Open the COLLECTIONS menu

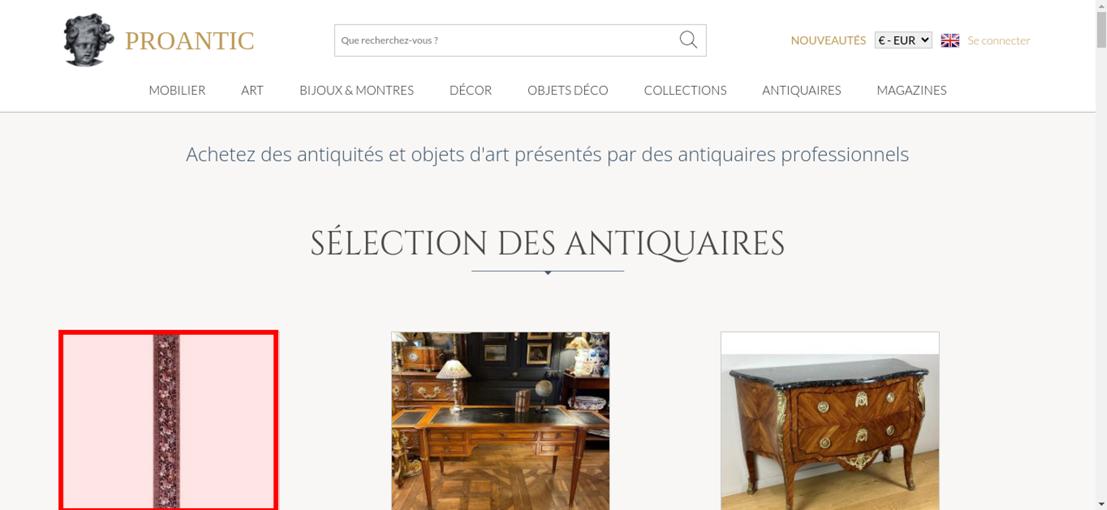point(685,90)
